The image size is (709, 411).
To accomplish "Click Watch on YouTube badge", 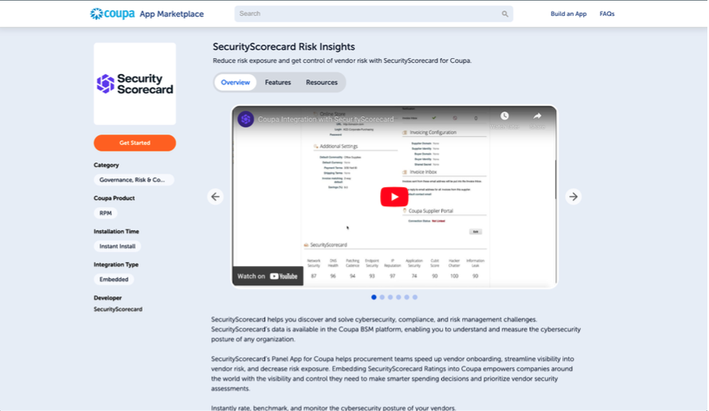I will (x=267, y=276).
